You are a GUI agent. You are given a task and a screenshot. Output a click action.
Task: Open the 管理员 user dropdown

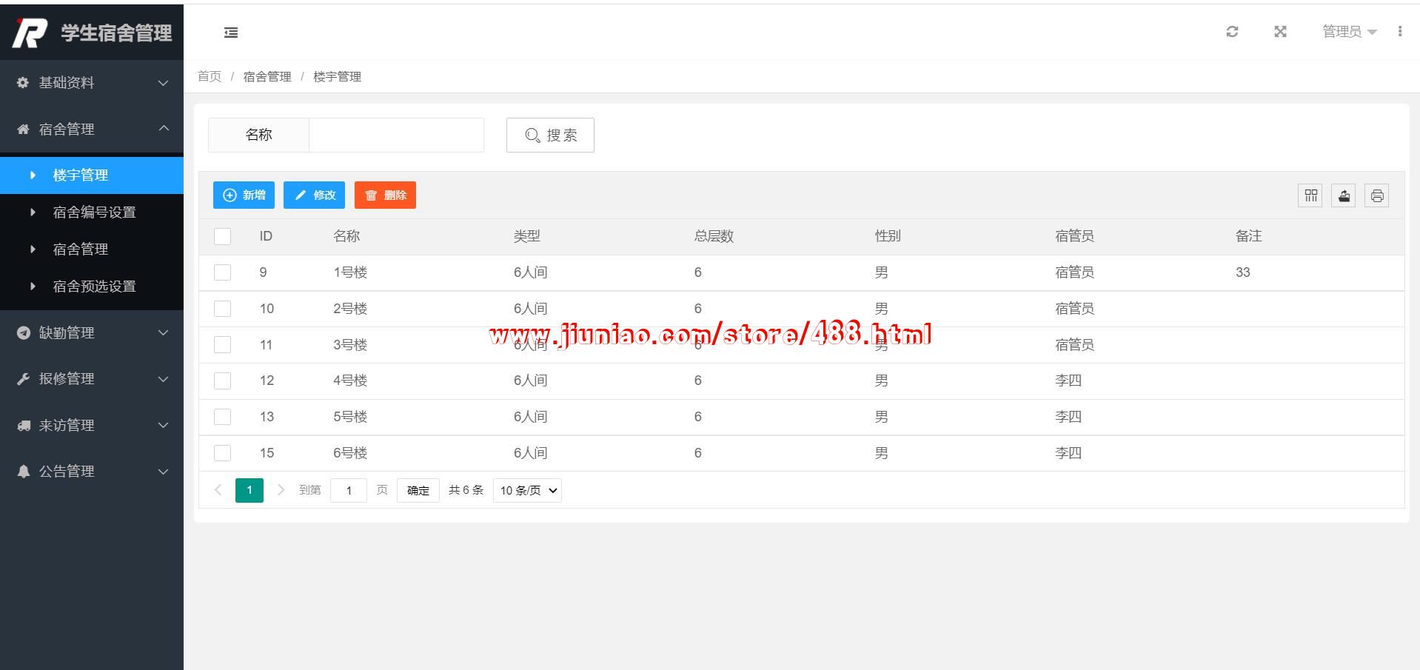[x=1348, y=32]
